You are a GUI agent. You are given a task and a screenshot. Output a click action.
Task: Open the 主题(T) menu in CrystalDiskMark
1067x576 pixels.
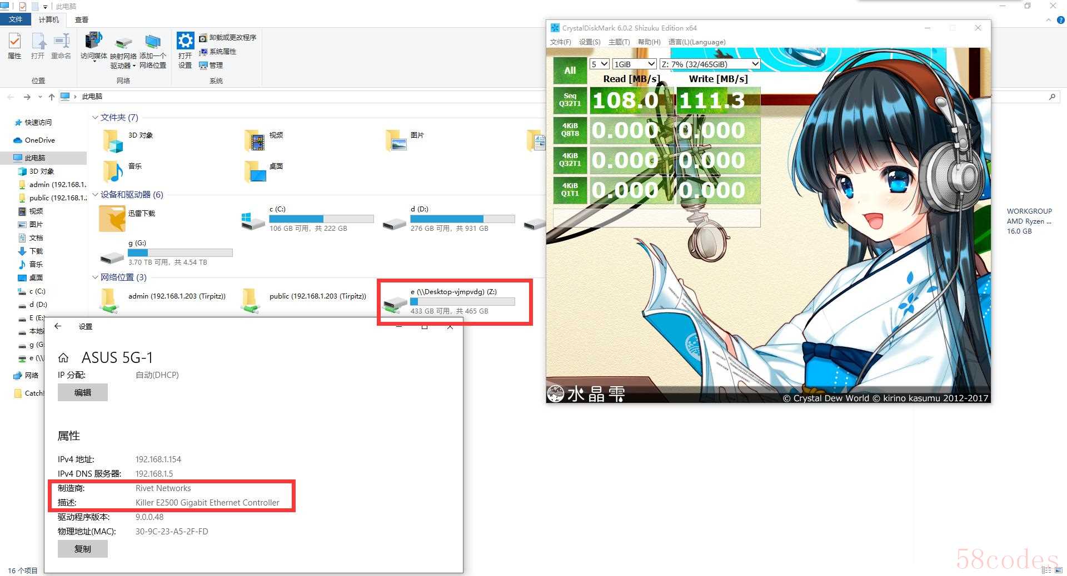tap(619, 42)
